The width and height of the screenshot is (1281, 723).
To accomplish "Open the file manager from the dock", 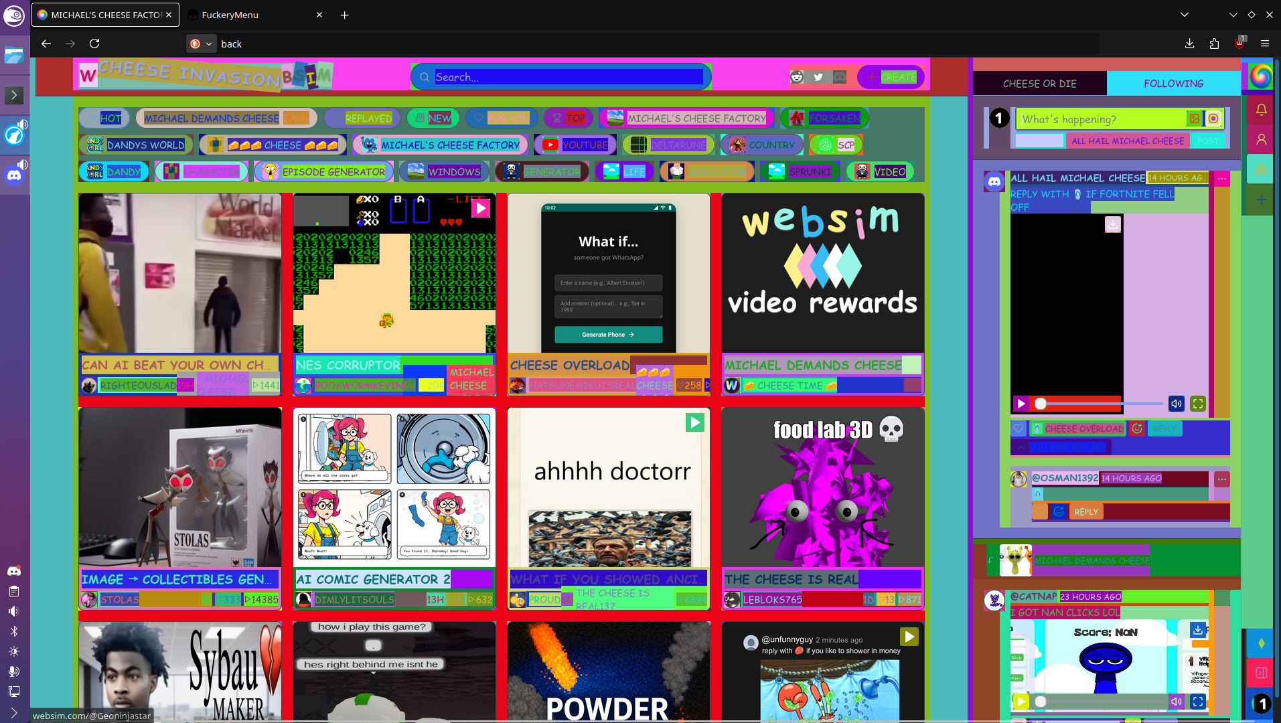I will point(14,56).
